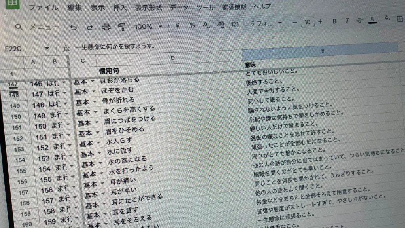Click the plus button to increase font size

320,22
